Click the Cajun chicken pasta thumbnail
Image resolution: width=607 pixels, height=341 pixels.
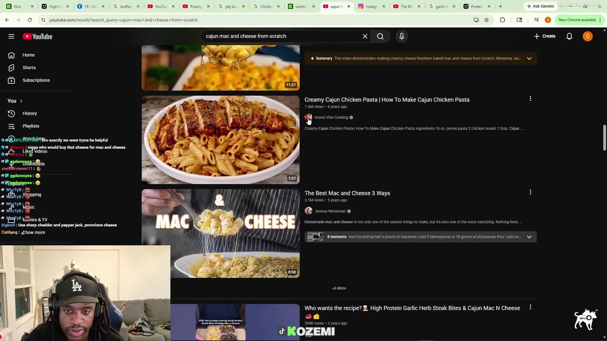221,140
